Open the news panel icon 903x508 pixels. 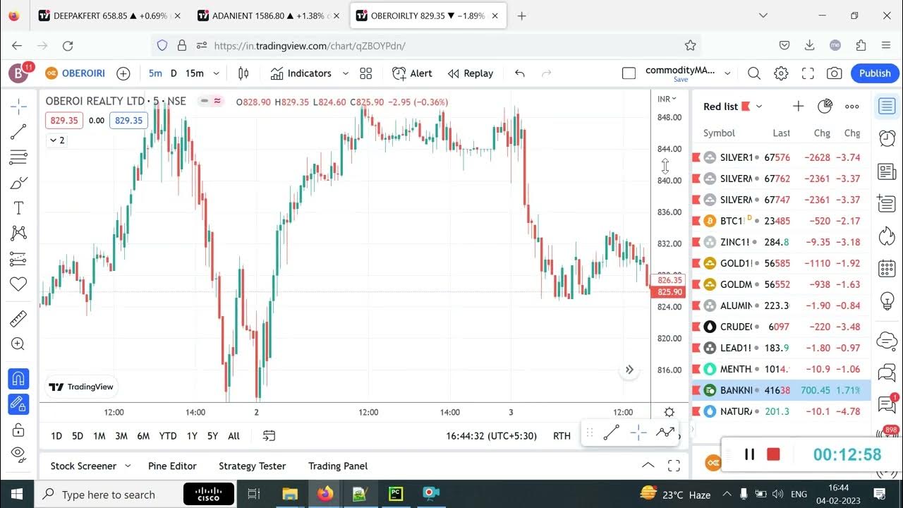pyautogui.click(x=887, y=171)
